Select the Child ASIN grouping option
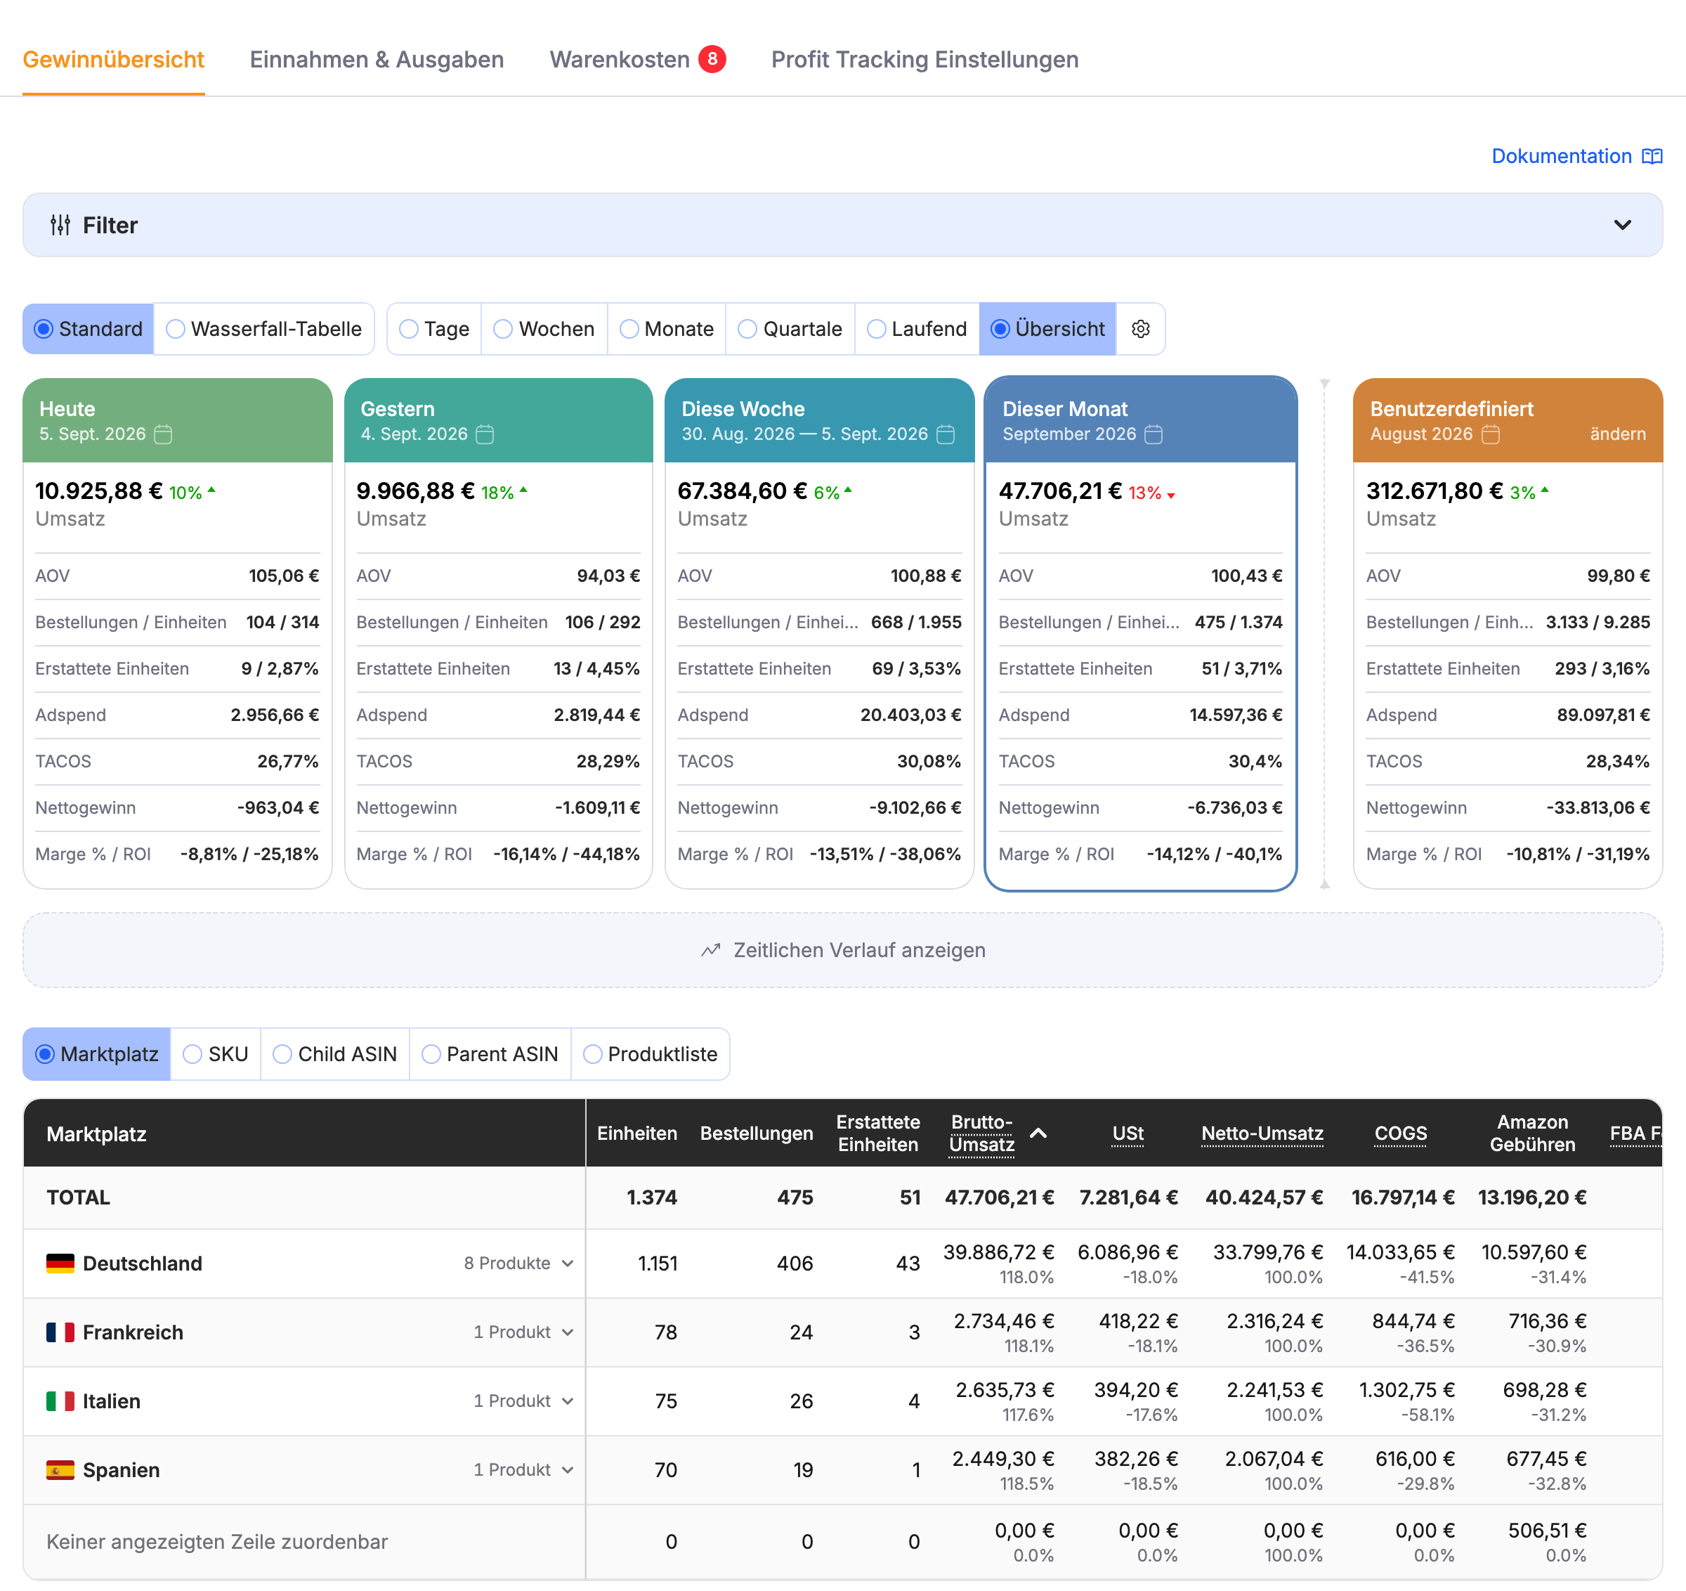The image size is (1686, 1591). [335, 1054]
